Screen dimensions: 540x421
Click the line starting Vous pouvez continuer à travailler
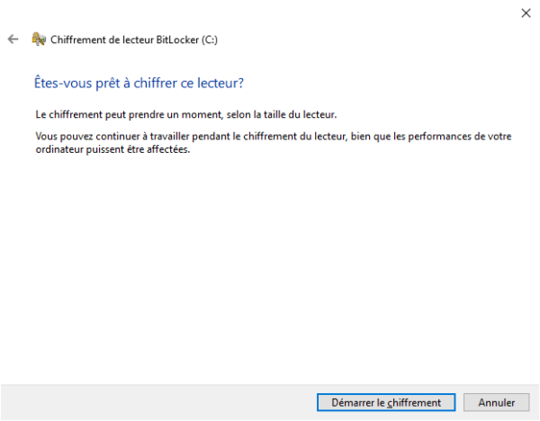tap(274, 137)
